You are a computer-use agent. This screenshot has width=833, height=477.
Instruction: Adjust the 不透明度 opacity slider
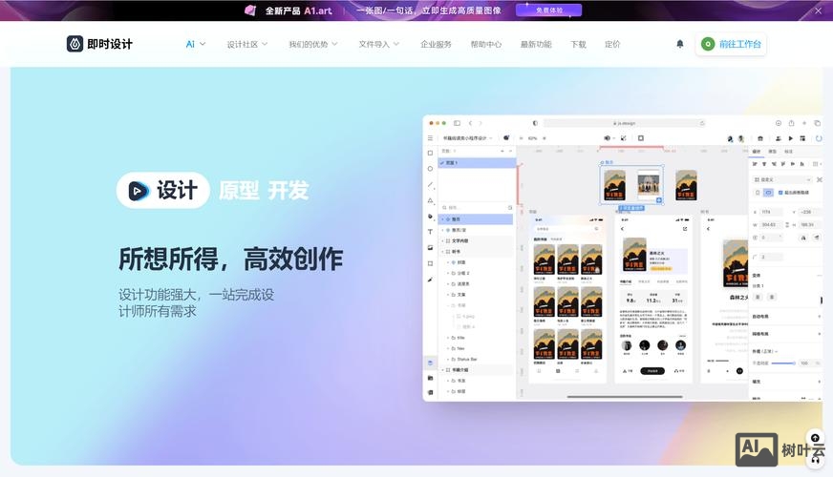783,363
